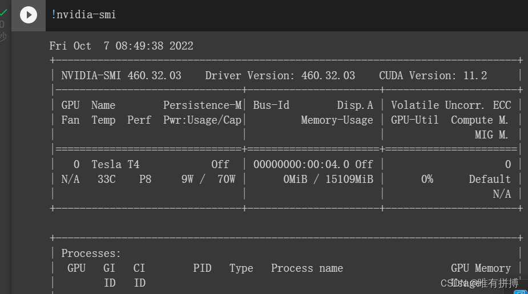Click the 'GPU-Util' header text
This screenshot has width=528, height=294.
[x=414, y=120]
